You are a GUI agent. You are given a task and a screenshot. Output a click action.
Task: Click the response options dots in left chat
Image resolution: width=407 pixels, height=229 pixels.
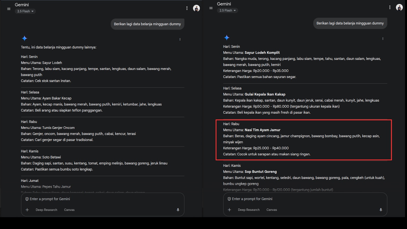180,39
